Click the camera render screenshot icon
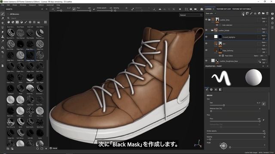Image resolution: width=275 pixels, height=154 pixels. click(202, 9)
